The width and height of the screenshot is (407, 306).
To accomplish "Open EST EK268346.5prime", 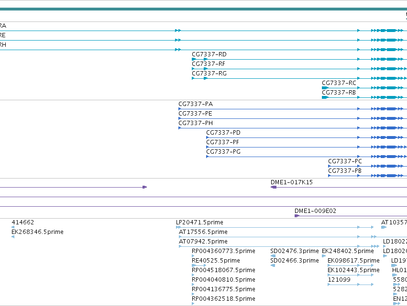I will (x=37, y=232).
